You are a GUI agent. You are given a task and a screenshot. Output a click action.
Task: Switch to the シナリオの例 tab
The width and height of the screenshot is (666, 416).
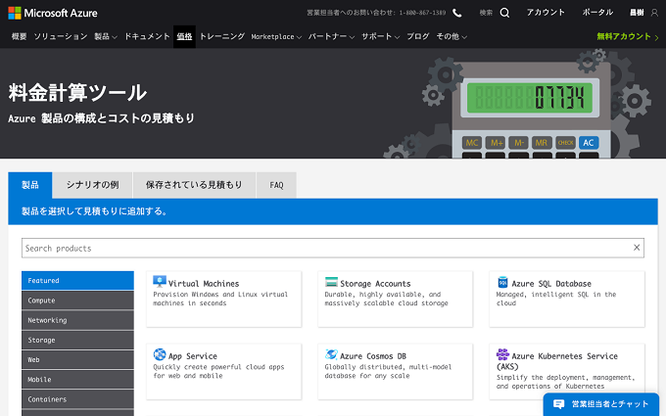point(93,185)
